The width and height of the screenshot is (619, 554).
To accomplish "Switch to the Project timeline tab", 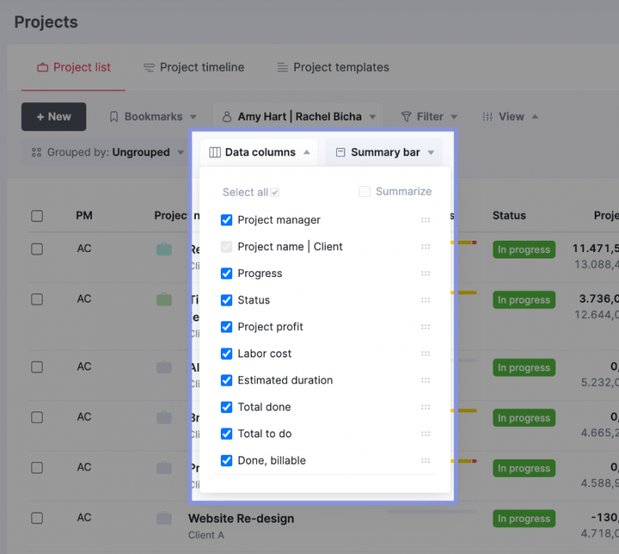I will click(193, 68).
